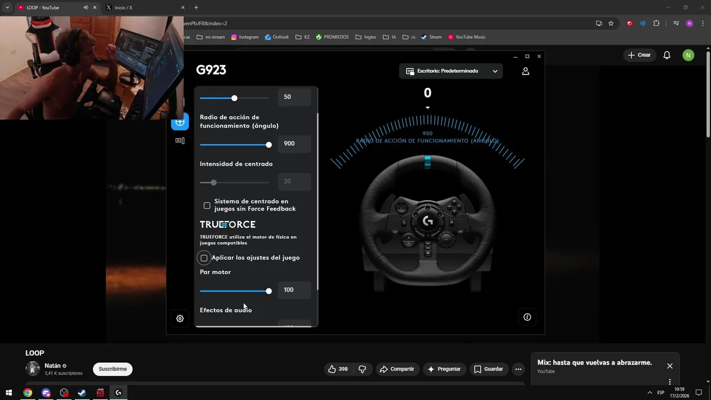This screenshot has height=400, width=711.
Task: Open G923 device settings gear
Action: pos(180,318)
